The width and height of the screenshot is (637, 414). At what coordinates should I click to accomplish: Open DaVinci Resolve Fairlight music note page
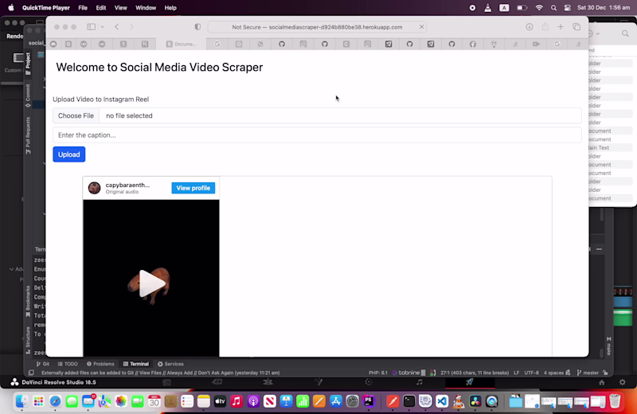pos(420,382)
